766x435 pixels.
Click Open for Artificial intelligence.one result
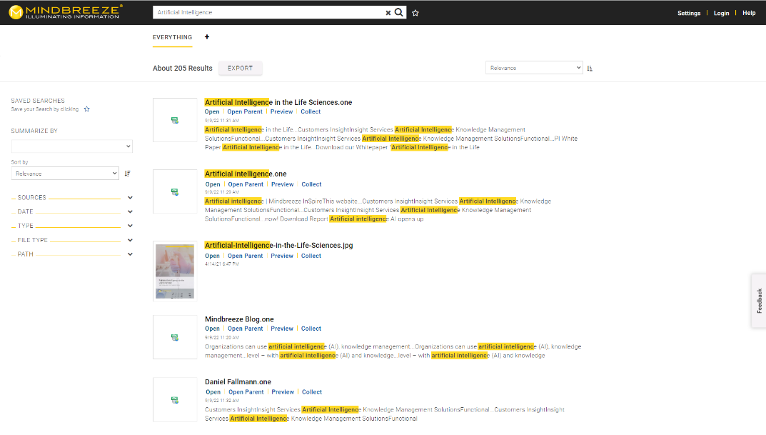(213, 184)
